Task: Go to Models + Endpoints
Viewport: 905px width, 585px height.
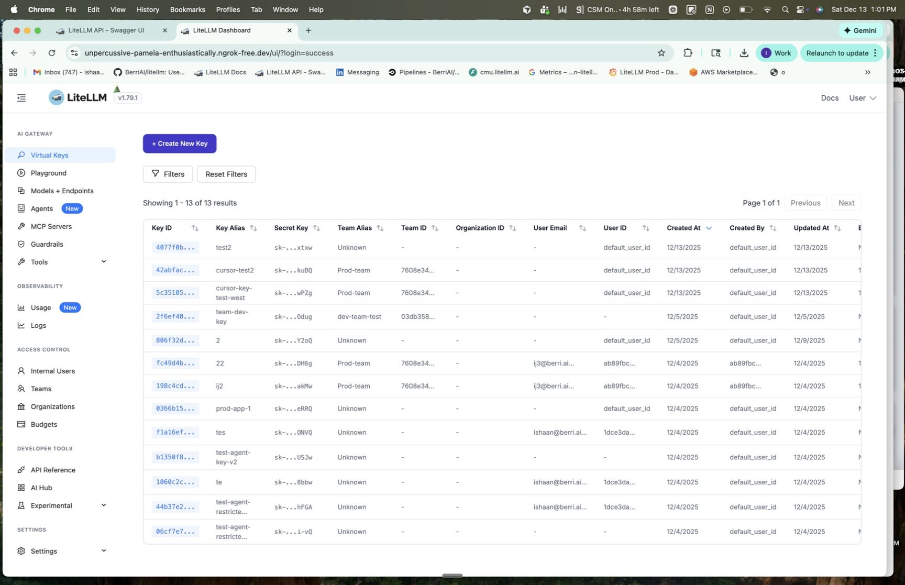Action: click(x=62, y=191)
